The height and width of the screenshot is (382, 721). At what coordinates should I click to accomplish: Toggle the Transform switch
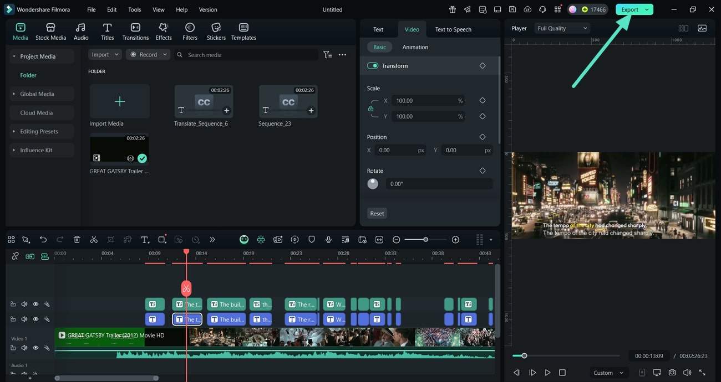(x=373, y=66)
